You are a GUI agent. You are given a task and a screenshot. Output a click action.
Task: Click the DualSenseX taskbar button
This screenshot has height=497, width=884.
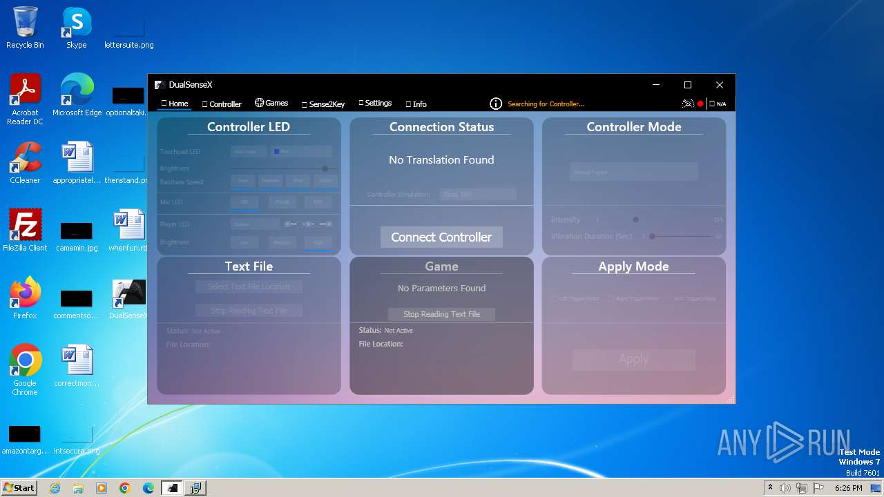pyautogui.click(x=172, y=488)
